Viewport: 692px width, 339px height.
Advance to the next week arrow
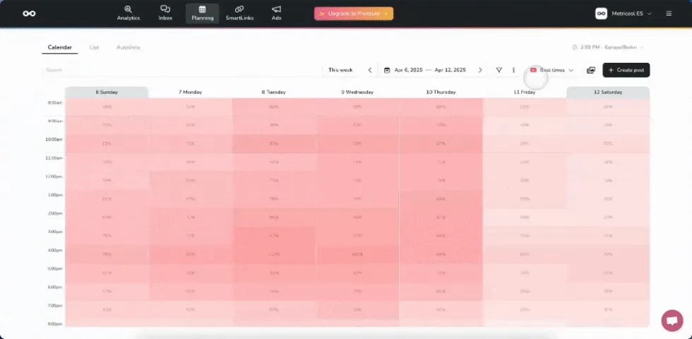click(480, 70)
